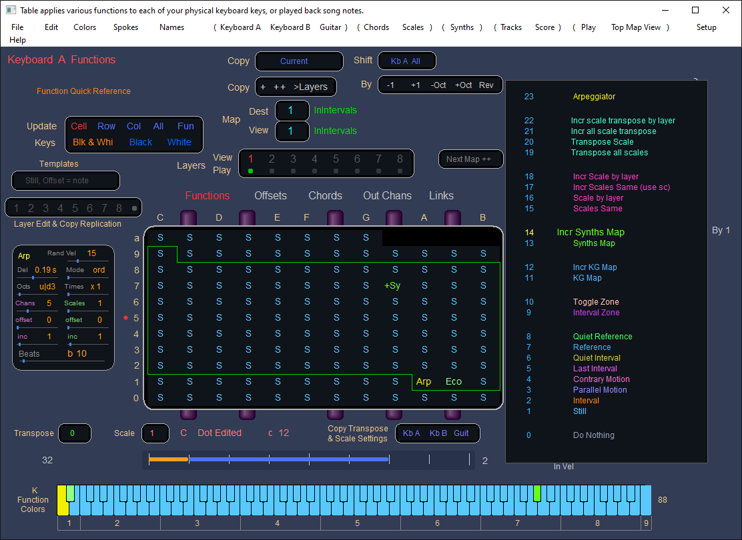The image size is (742, 540).
Task: Toggle the green Play dot for layer 1
Action: coord(251,171)
